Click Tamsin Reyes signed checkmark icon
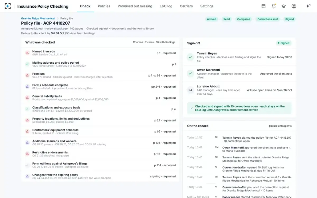This screenshot has height=198, width=317. 190,57
